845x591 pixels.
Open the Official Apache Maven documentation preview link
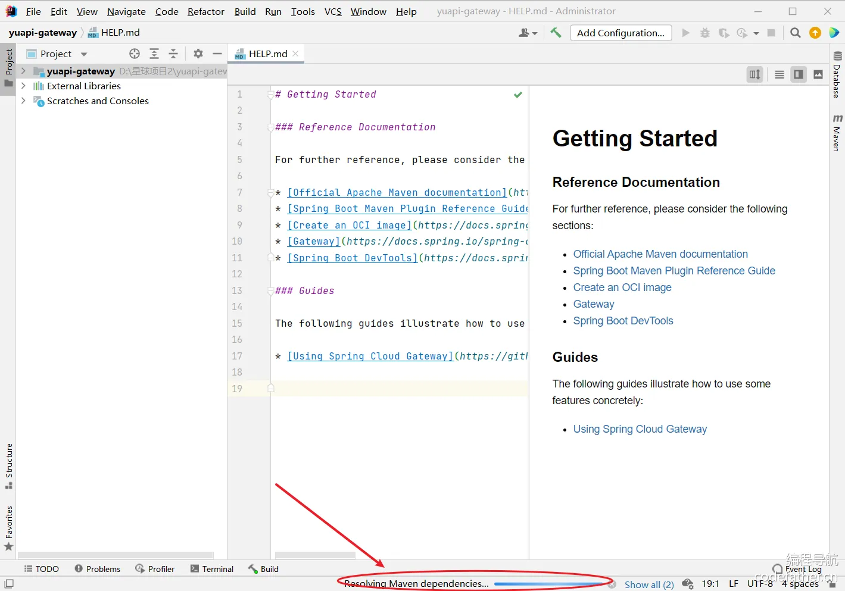[660, 254]
